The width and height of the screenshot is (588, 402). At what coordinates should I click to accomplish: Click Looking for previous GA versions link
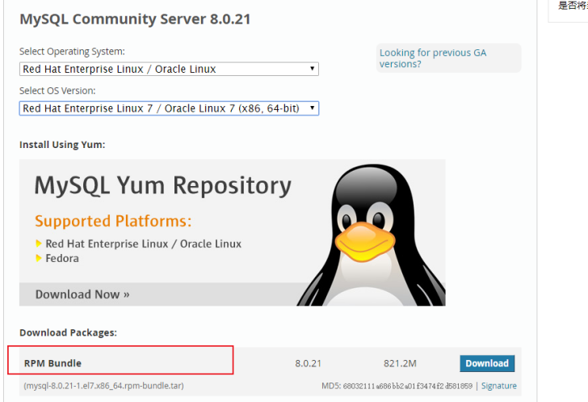[x=433, y=58]
